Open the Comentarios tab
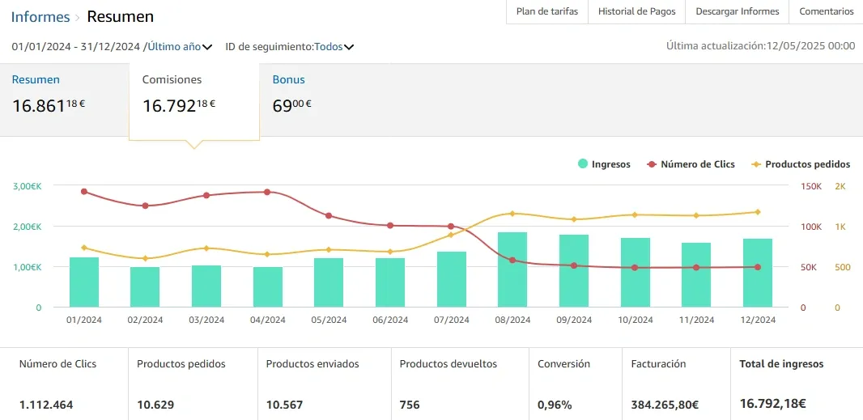 pos(826,11)
